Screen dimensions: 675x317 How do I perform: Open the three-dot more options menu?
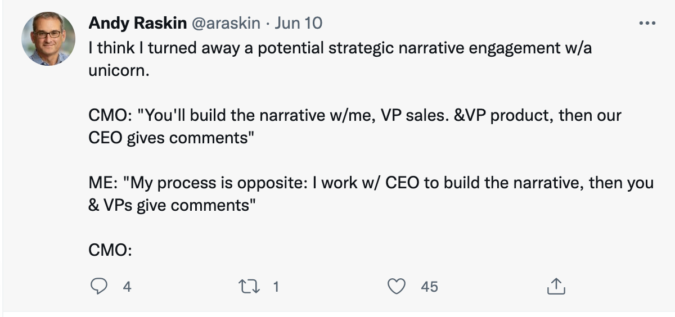point(647,24)
